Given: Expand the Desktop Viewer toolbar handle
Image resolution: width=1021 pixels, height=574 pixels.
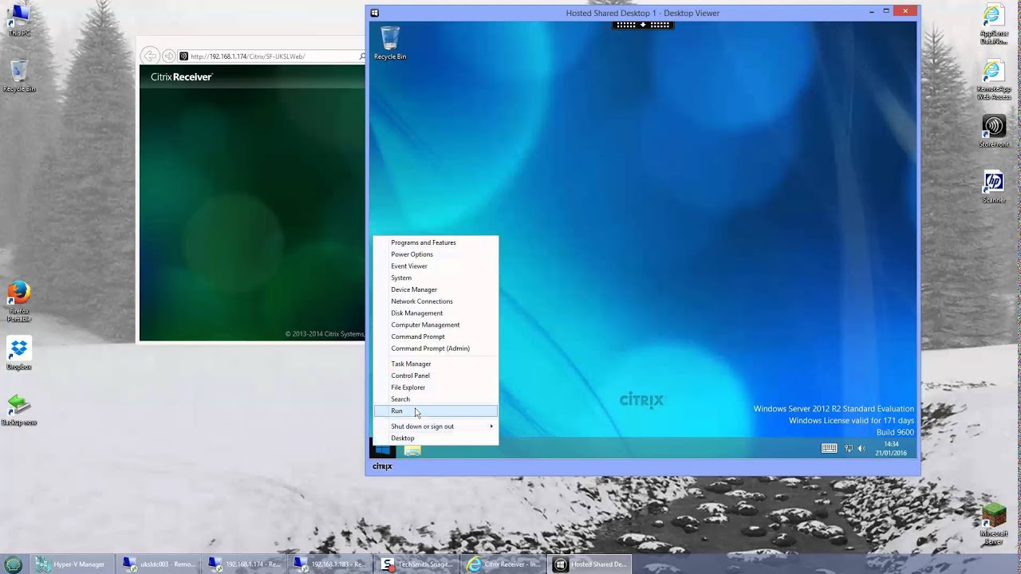Looking at the screenshot, I should (x=643, y=25).
